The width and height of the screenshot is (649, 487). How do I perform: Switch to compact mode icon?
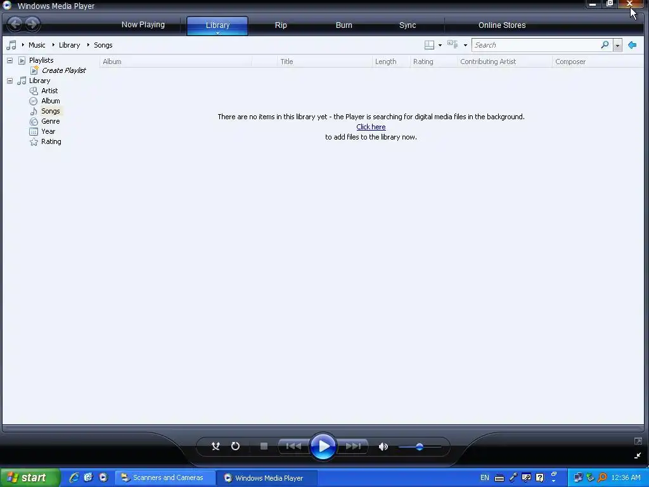point(638,455)
